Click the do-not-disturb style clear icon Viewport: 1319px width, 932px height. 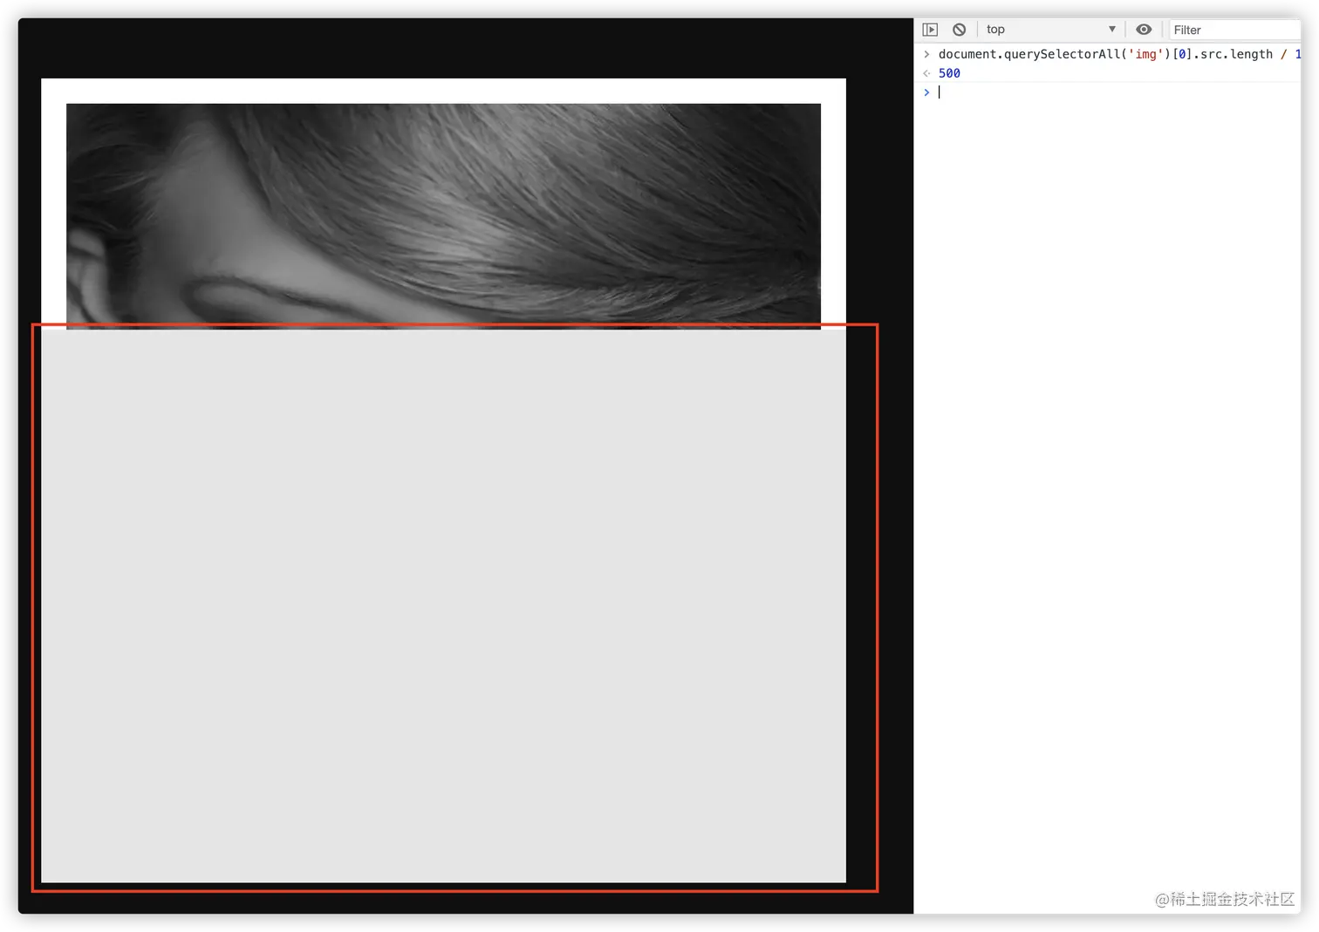[959, 29]
